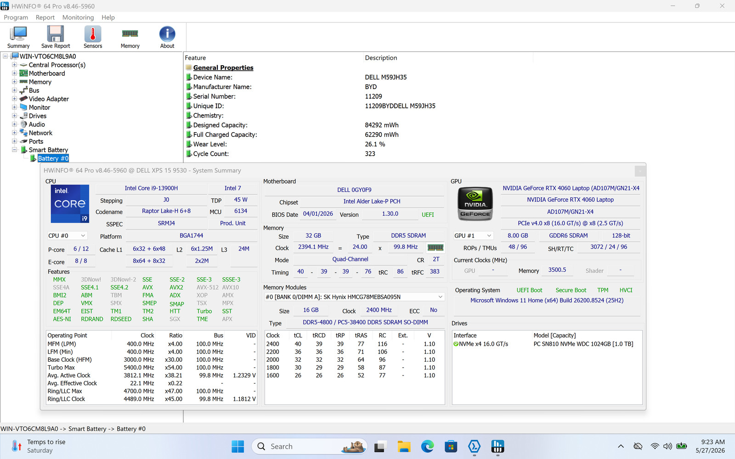735x459 pixels.
Task: Expand the Audio tree node
Action: [14, 124]
